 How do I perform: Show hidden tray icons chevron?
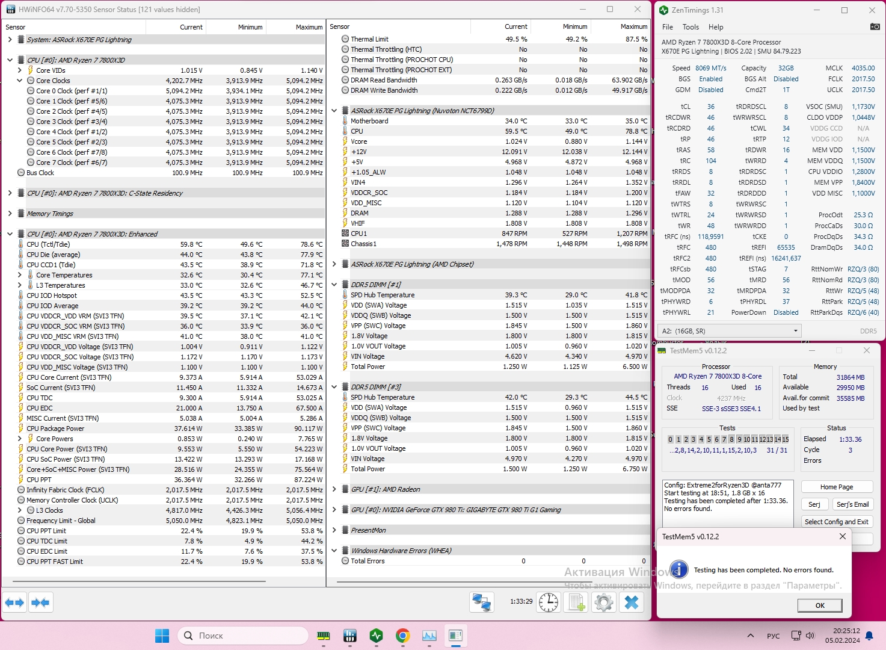click(750, 636)
